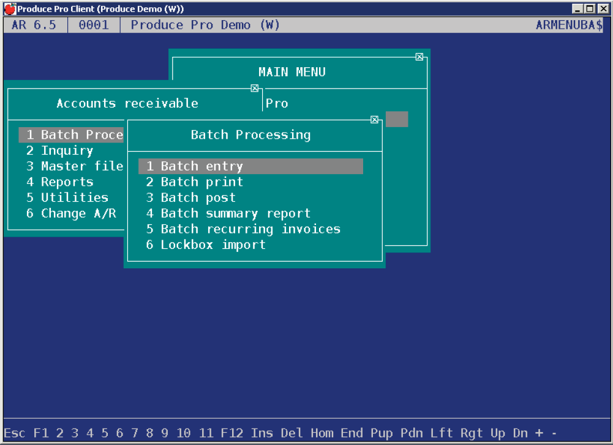The height and width of the screenshot is (445, 613).
Task: Click function key 9 in bottom bar
Action: coord(165,433)
